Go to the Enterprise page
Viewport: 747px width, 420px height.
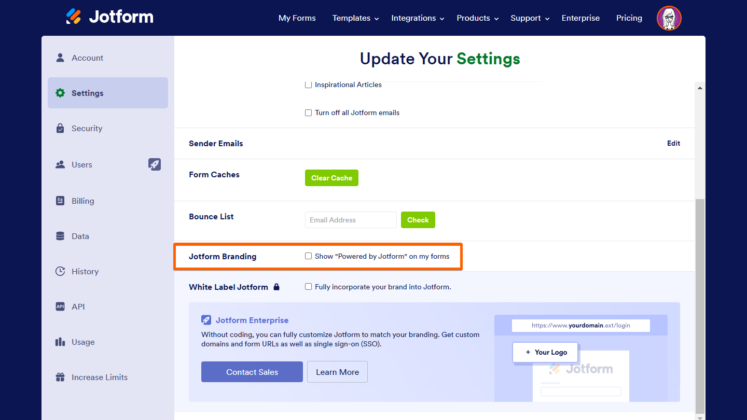click(x=580, y=18)
